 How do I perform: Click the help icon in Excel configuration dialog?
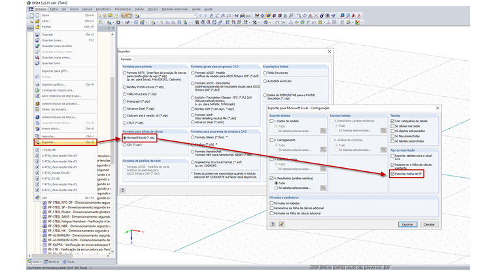(273, 224)
